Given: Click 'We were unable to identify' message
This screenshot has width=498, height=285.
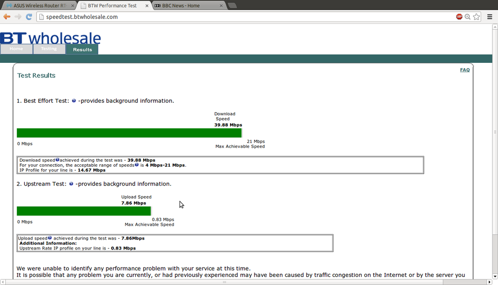Looking at the screenshot, I should (x=133, y=269).
